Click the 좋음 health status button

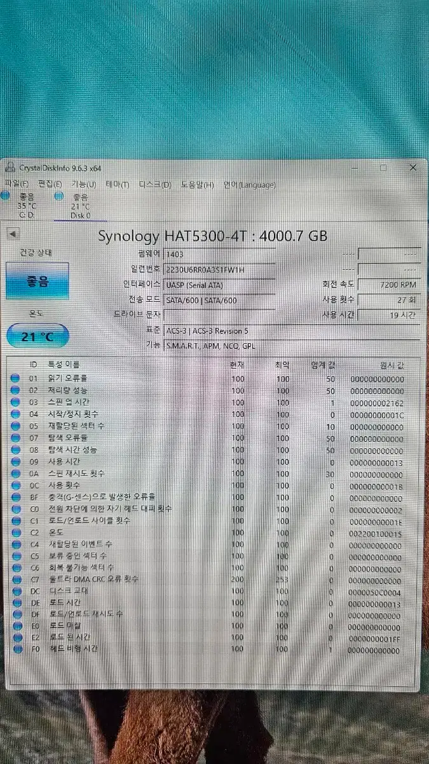37,281
